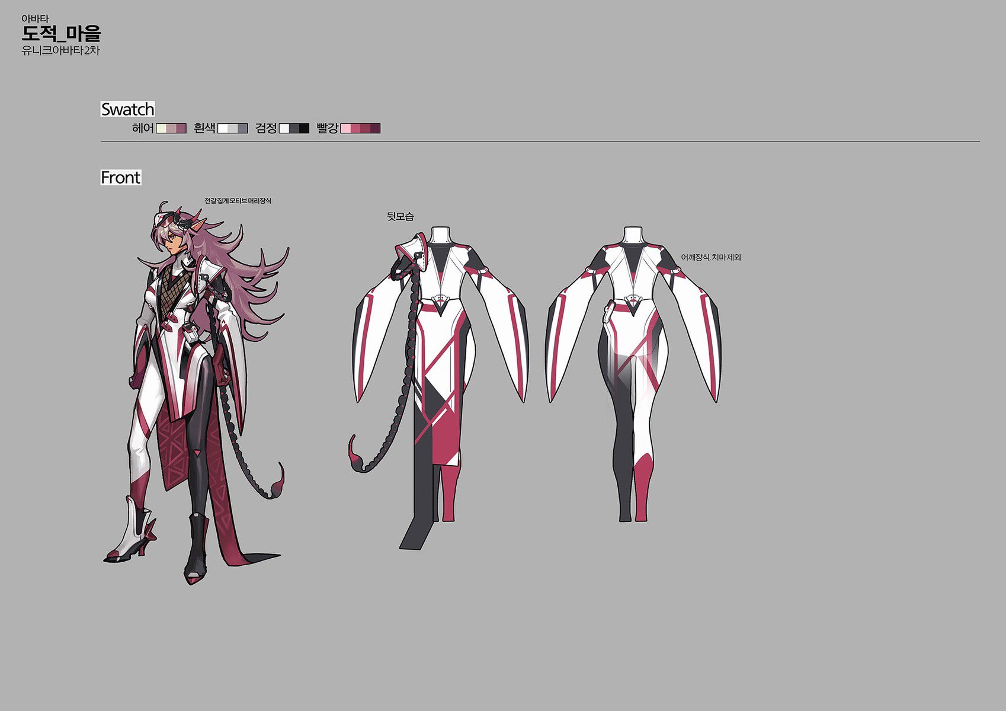
Task: Select the pure white swatch beside 흰색
Action: [x=223, y=128]
